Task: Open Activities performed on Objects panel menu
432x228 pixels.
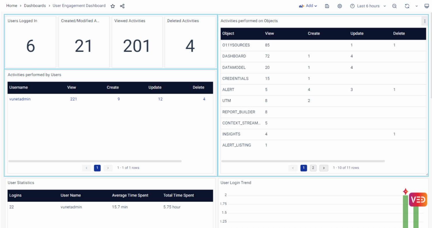Action: click(425, 21)
